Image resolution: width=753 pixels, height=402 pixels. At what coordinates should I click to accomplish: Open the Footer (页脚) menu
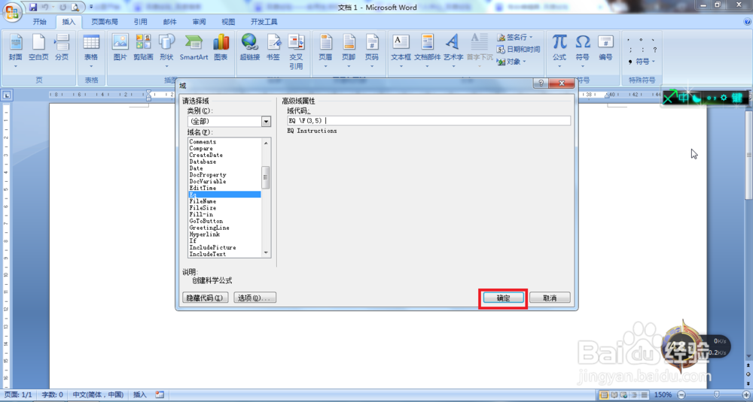point(349,51)
